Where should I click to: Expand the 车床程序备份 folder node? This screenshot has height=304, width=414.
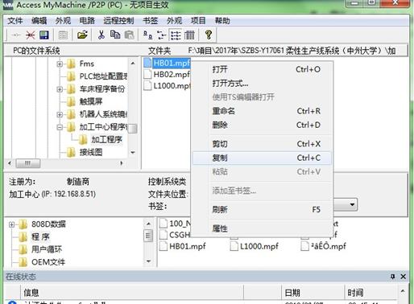[x=60, y=89]
